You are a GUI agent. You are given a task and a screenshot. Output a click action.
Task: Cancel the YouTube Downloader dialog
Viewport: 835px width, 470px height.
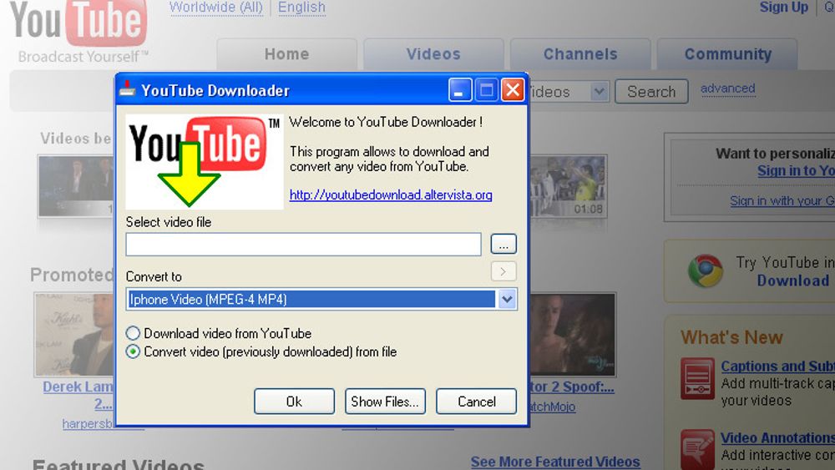[476, 402]
